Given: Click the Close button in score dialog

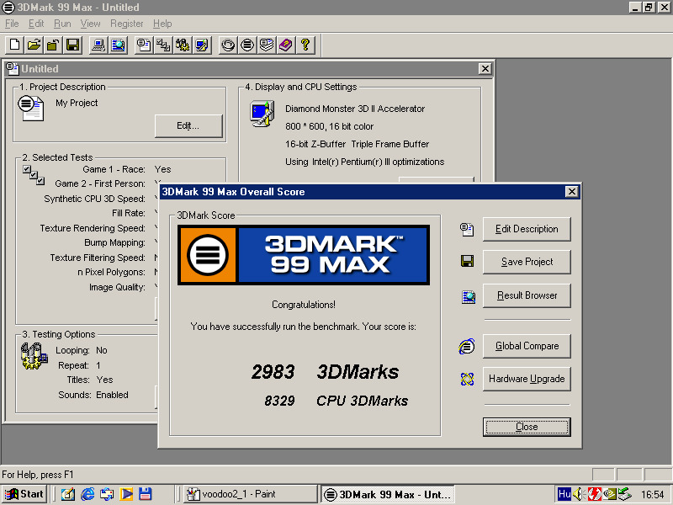Looking at the screenshot, I should point(527,427).
